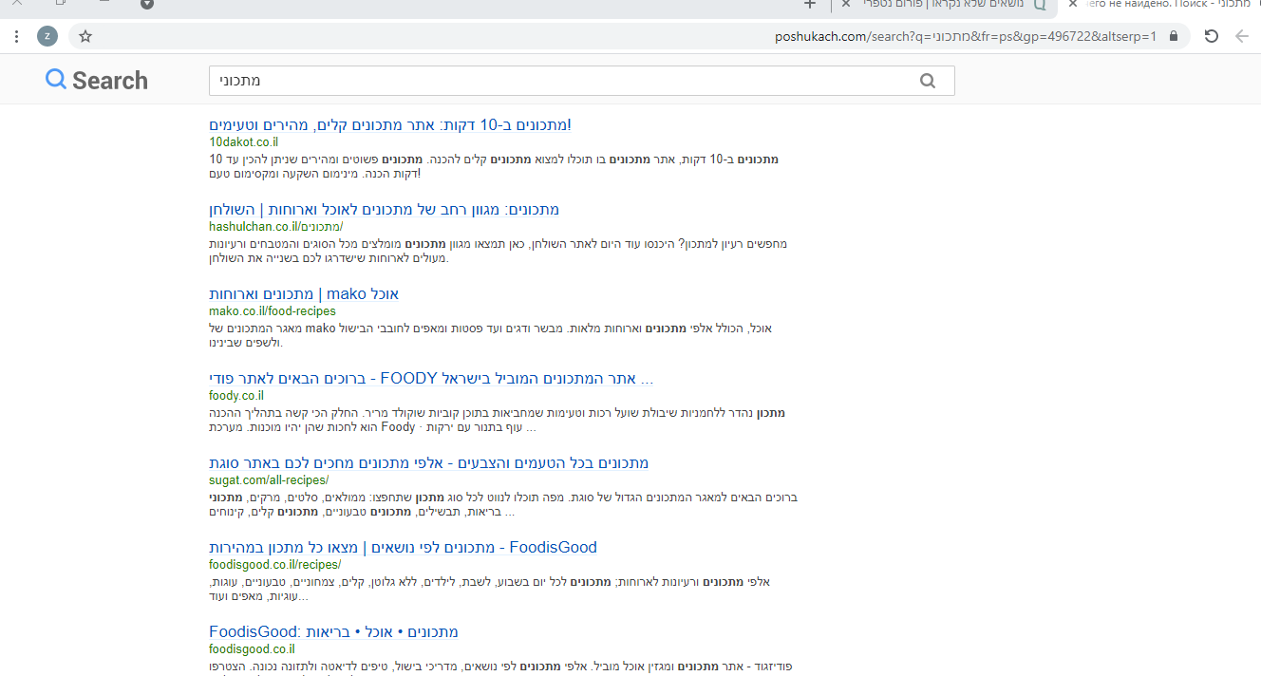Click the padlock site security icon
Screen dimensions: 1261x676
pyautogui.click(x=1174, y=36)
